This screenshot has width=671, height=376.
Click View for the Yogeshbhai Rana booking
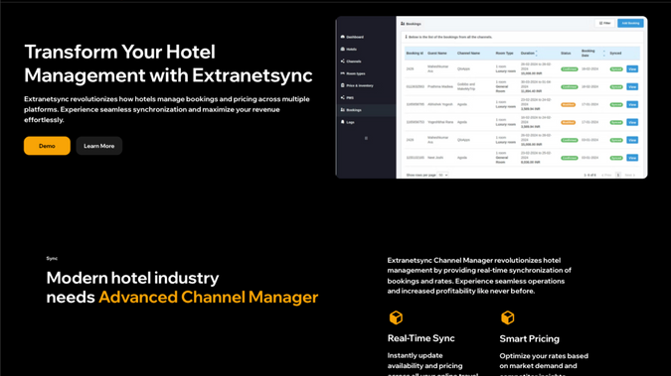[x=632, y=122]
